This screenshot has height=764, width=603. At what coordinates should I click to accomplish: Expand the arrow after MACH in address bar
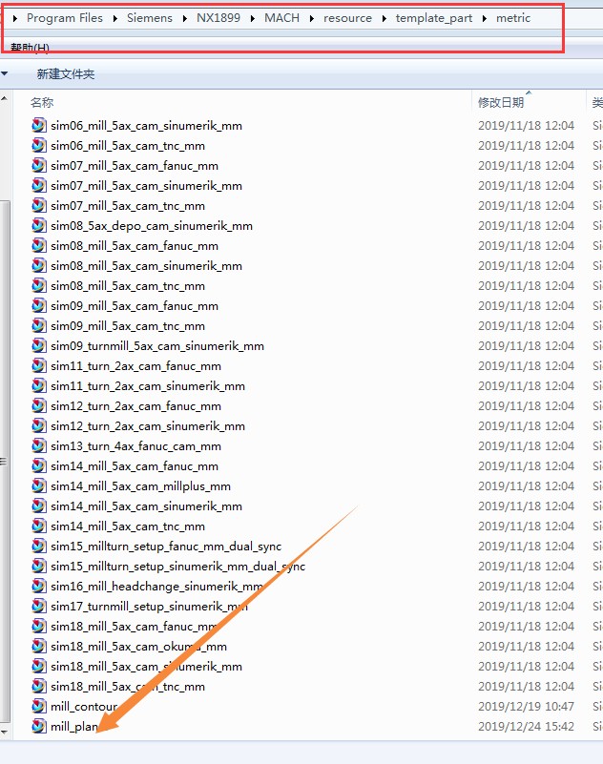(311, 18)
